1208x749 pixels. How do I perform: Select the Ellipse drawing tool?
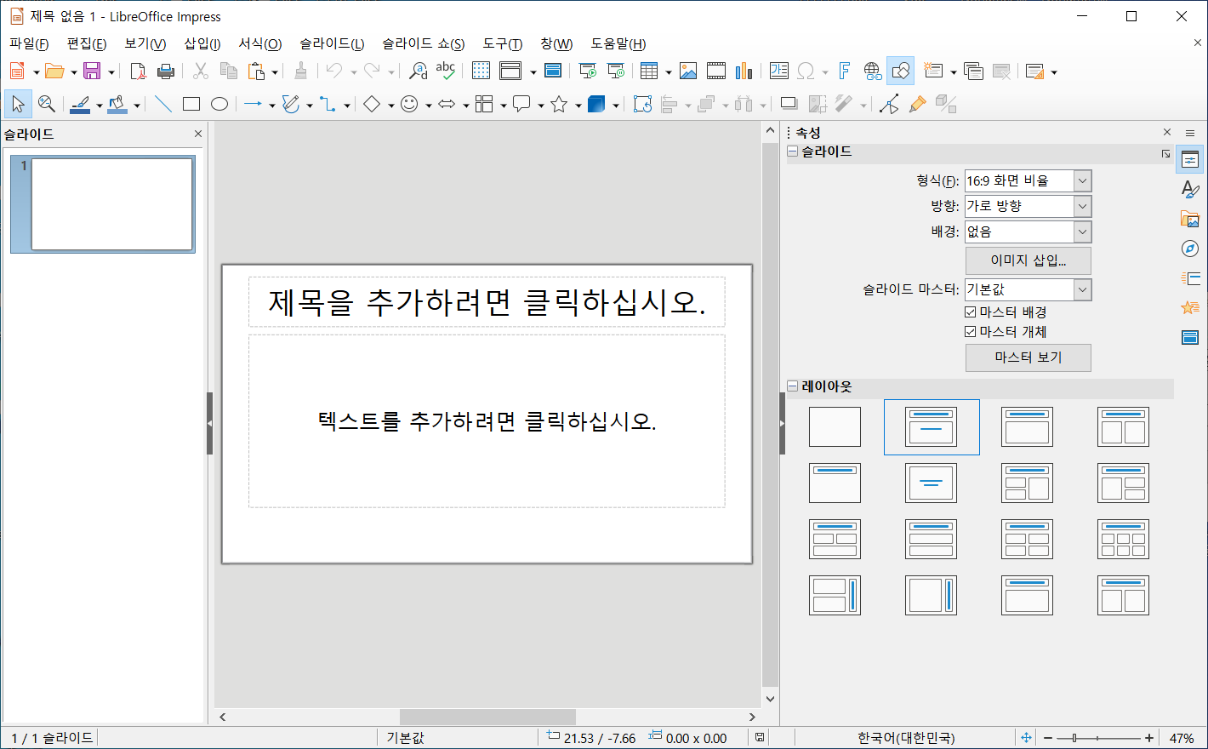coord(219,105)
